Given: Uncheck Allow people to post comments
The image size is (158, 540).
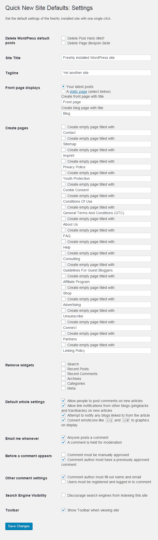Looking at the screenshot, I should point(63,401).
